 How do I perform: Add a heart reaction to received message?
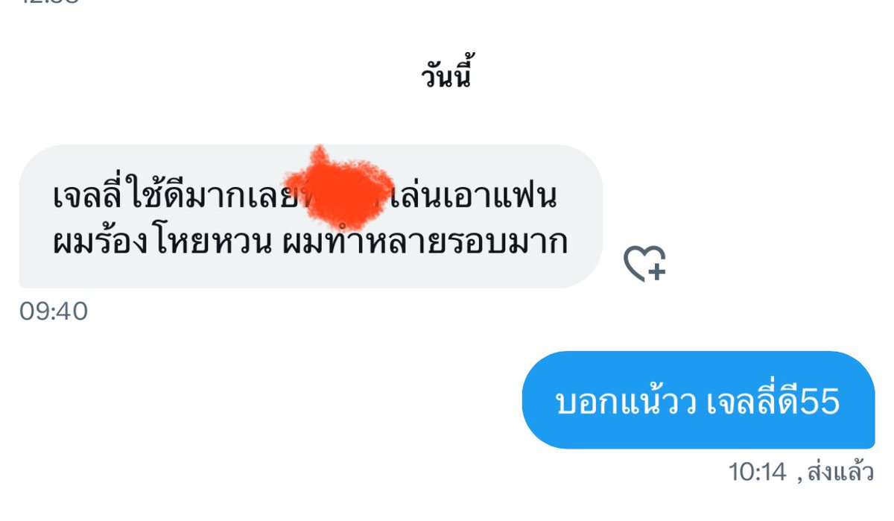click(644, 264)
